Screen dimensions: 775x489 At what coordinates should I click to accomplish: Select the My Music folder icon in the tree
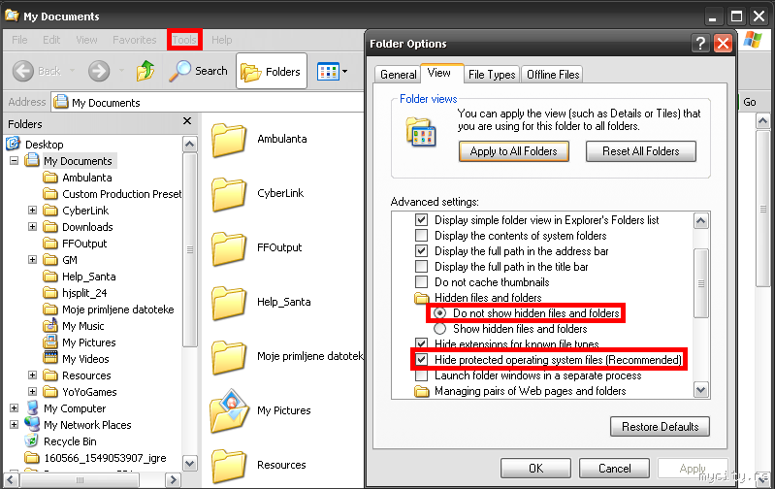click(x=49, y=326)
